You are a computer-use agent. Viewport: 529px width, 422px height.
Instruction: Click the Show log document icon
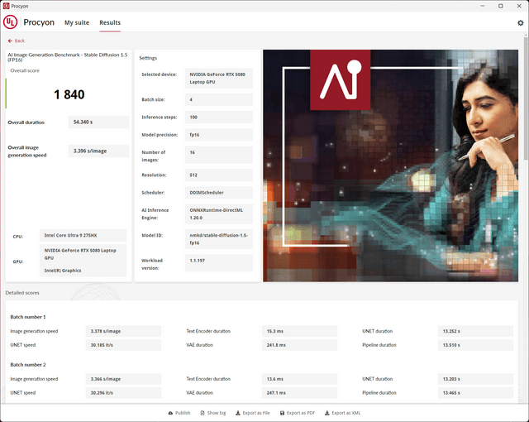tap(203, 413)
